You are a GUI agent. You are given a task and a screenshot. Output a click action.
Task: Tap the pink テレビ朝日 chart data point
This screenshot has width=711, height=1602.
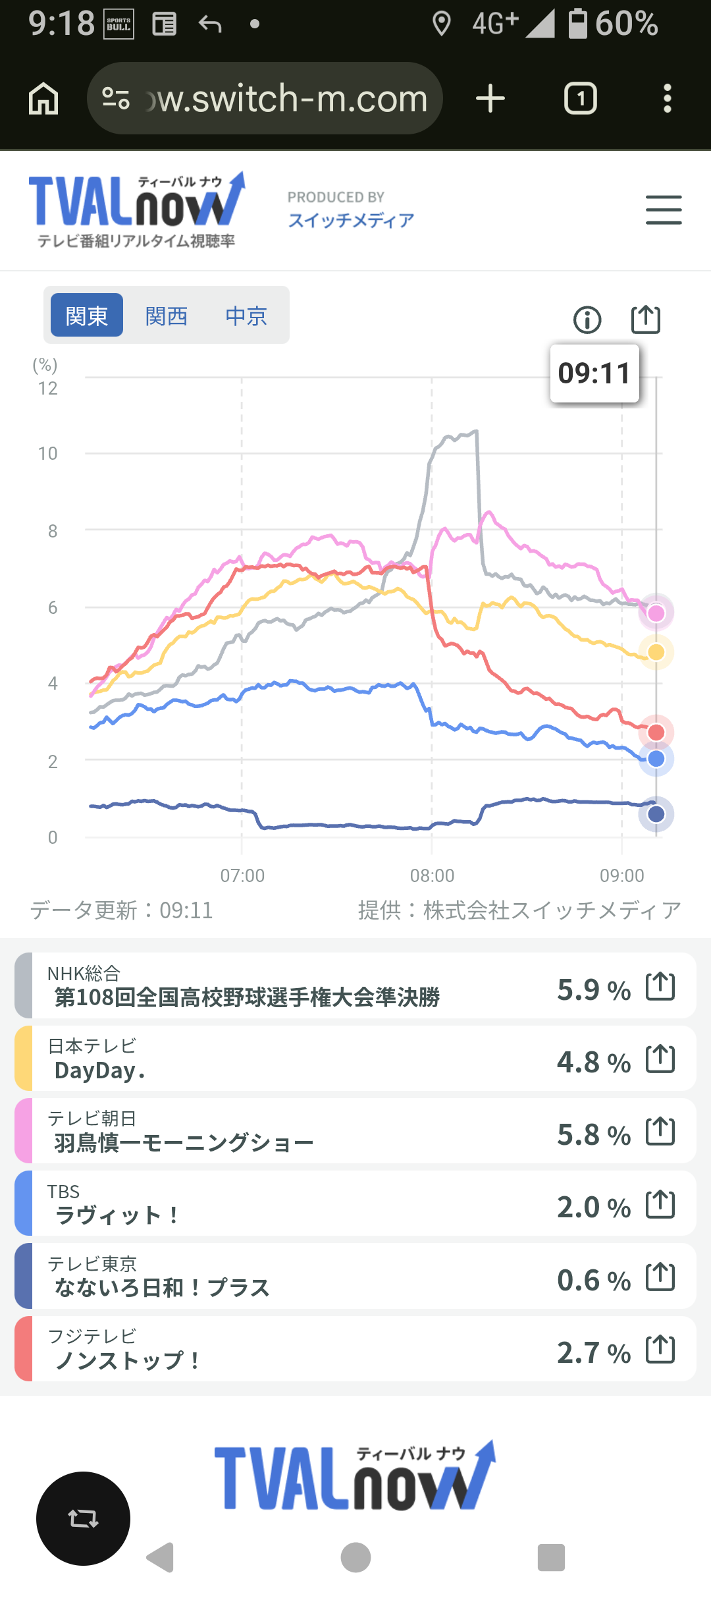[656, 613]
